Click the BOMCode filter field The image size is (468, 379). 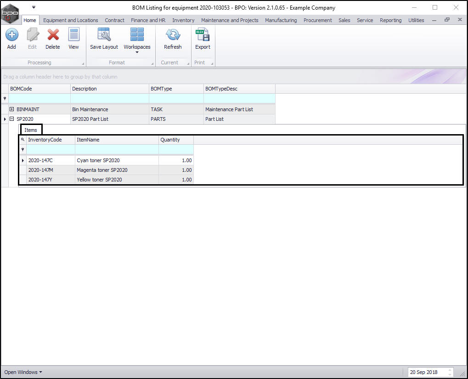pyautogui.click(x=39, y=99)
